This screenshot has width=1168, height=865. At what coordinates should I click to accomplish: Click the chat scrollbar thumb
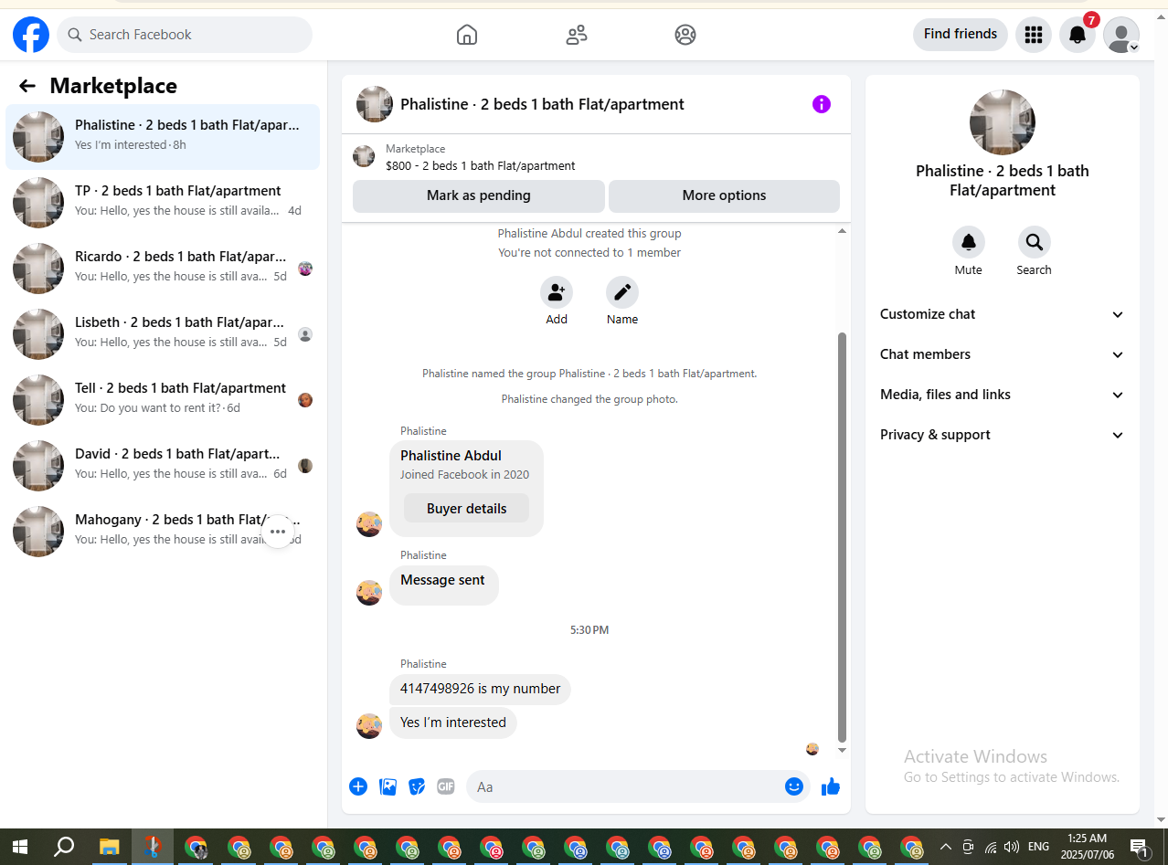coord(843,537)
